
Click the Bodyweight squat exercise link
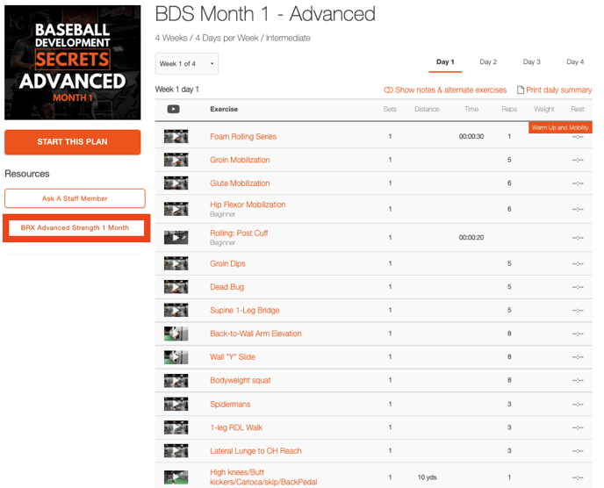point(240,381)
